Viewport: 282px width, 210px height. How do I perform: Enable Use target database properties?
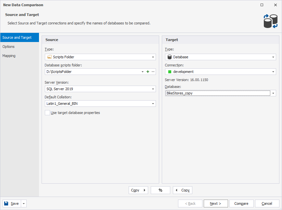(x=47, y=113)
